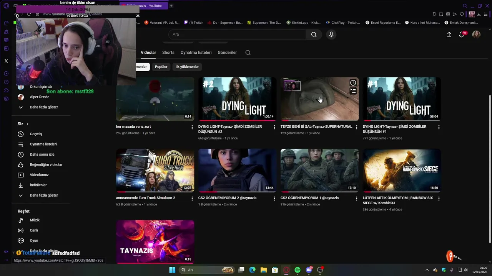Open options menu for TEYZE BENİ Bİ SAL video
Viewport: 492px width, 276px height.
coord(357,127)
